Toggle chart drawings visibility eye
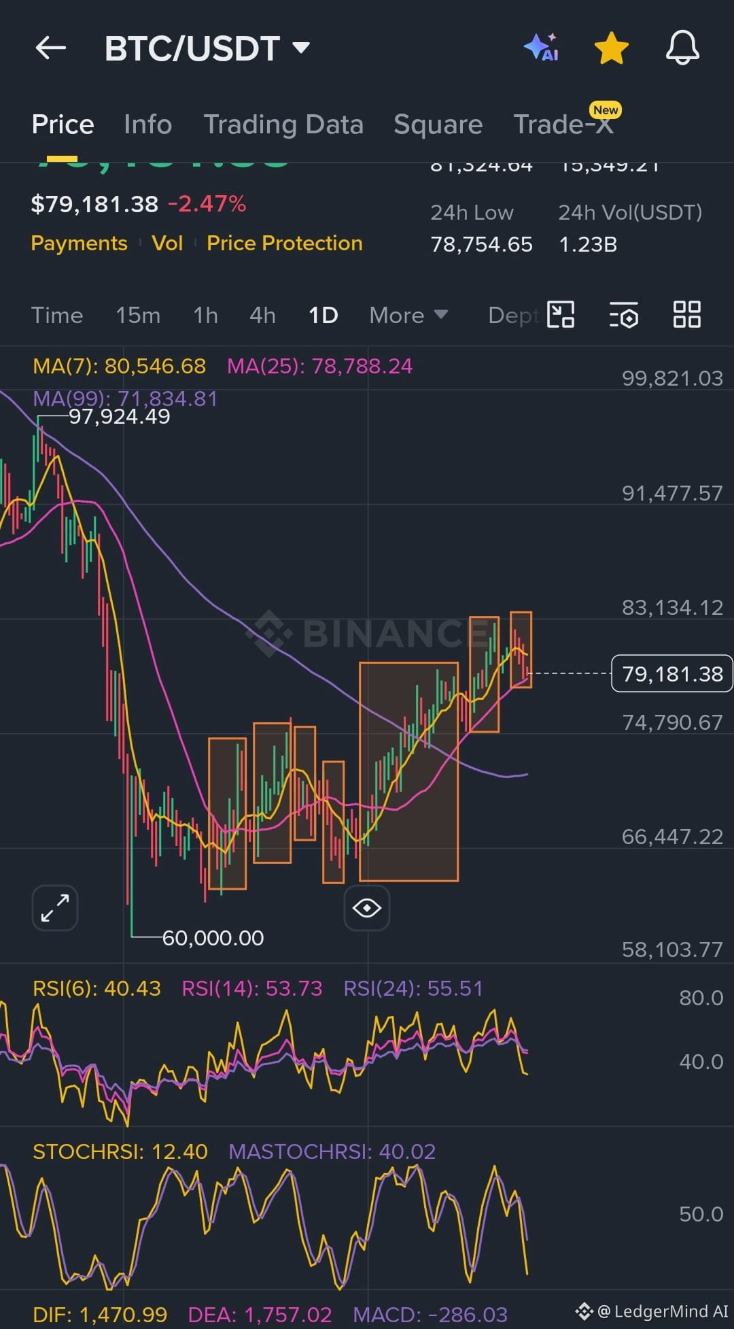 367,908
